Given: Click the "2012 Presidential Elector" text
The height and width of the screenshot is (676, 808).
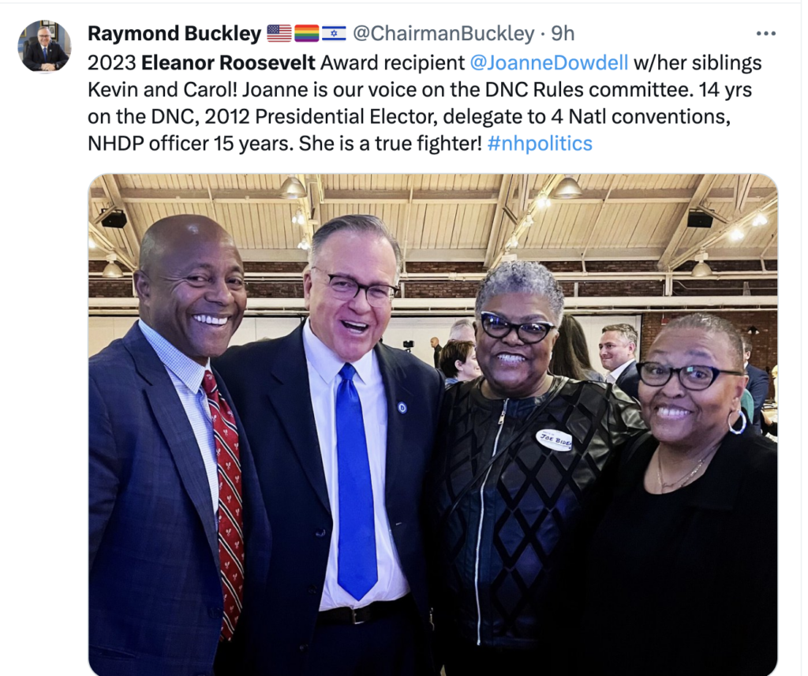Looking at the screenshot, I should 321,117.
